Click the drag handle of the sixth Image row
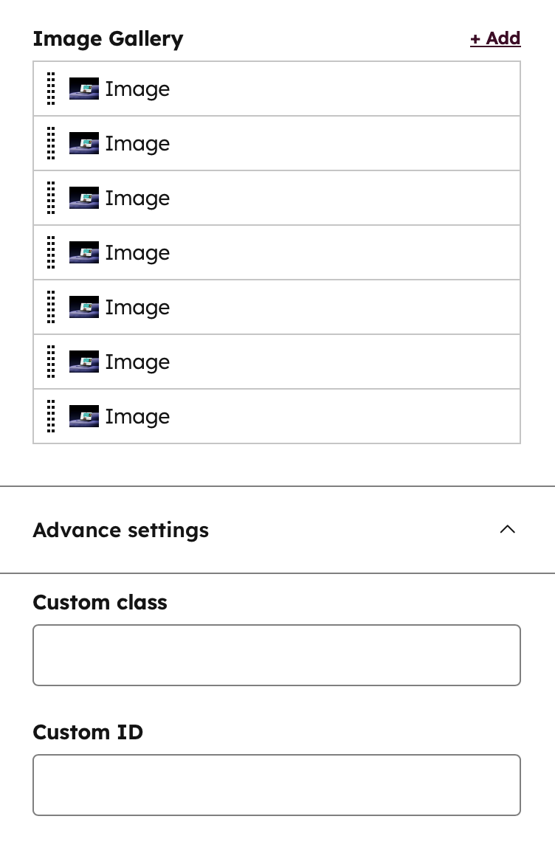Screen dimensions: 555x850 pos(51,362)
